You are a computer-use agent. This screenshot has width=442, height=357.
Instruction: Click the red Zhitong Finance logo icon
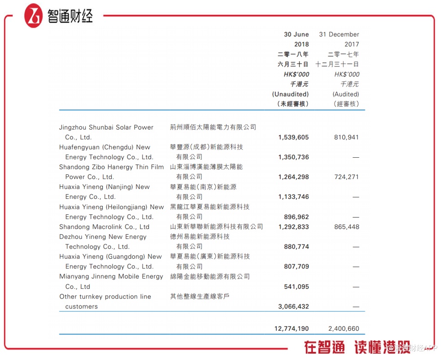point(34,16)
